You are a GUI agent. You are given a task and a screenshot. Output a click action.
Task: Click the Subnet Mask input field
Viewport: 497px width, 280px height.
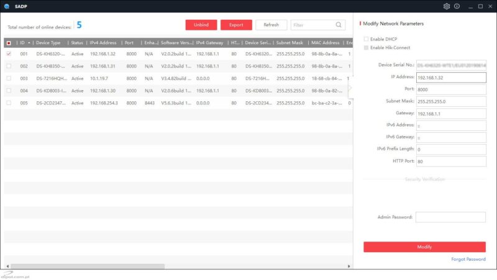451,101
